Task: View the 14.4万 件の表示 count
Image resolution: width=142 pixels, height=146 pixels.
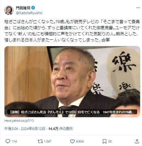Action: 60,129
